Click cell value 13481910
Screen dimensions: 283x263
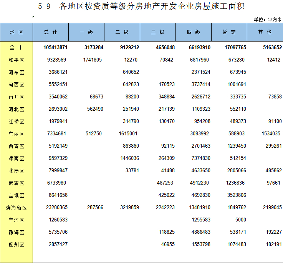tap(200, 207)
